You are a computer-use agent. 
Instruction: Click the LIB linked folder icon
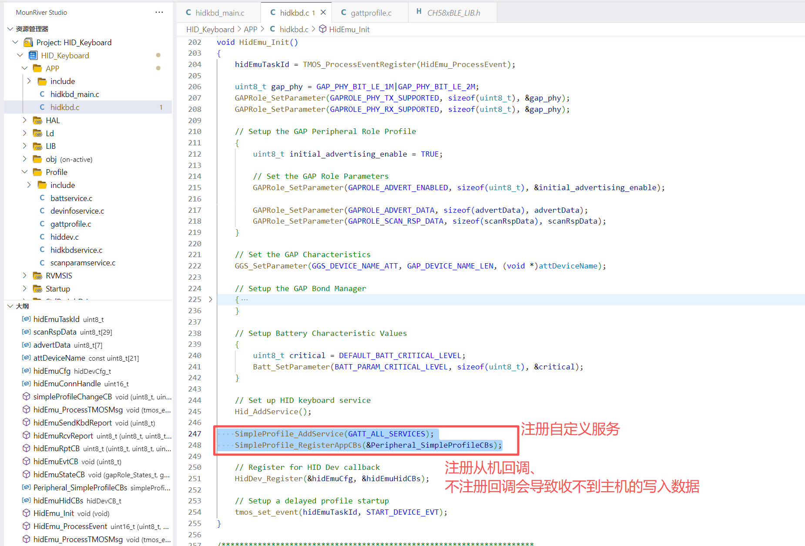38,146
